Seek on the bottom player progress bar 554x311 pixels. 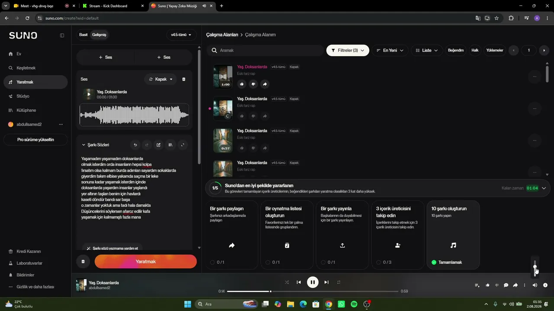point(312,291)
